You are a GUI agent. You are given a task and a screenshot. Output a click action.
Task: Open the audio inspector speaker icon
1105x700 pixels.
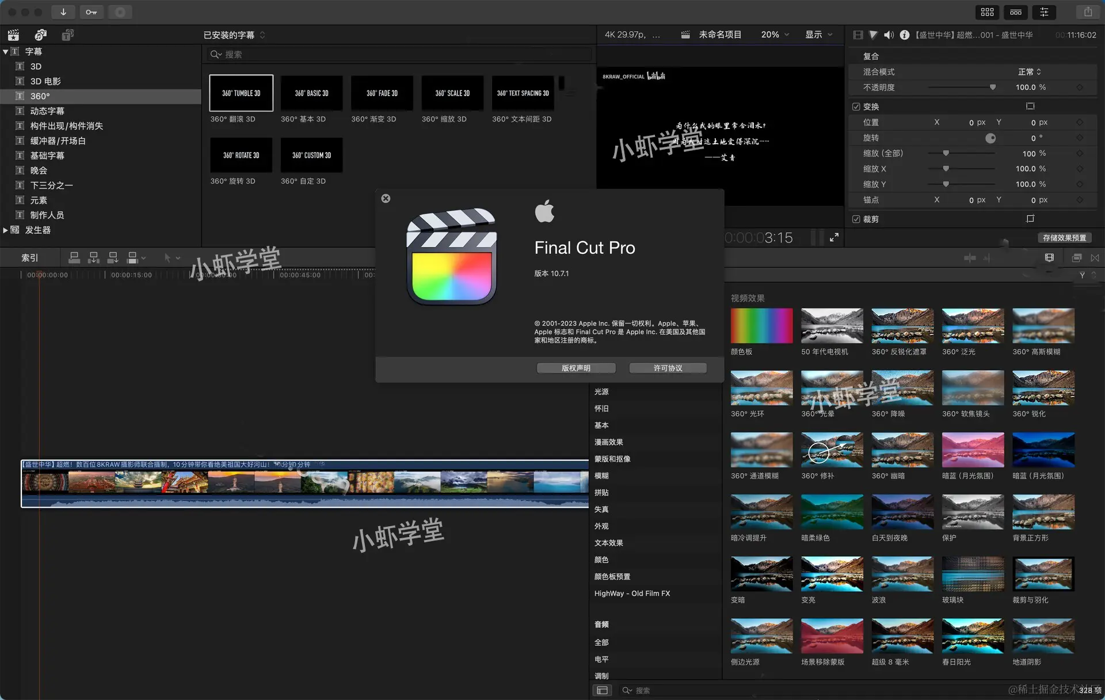pos(889,35)
